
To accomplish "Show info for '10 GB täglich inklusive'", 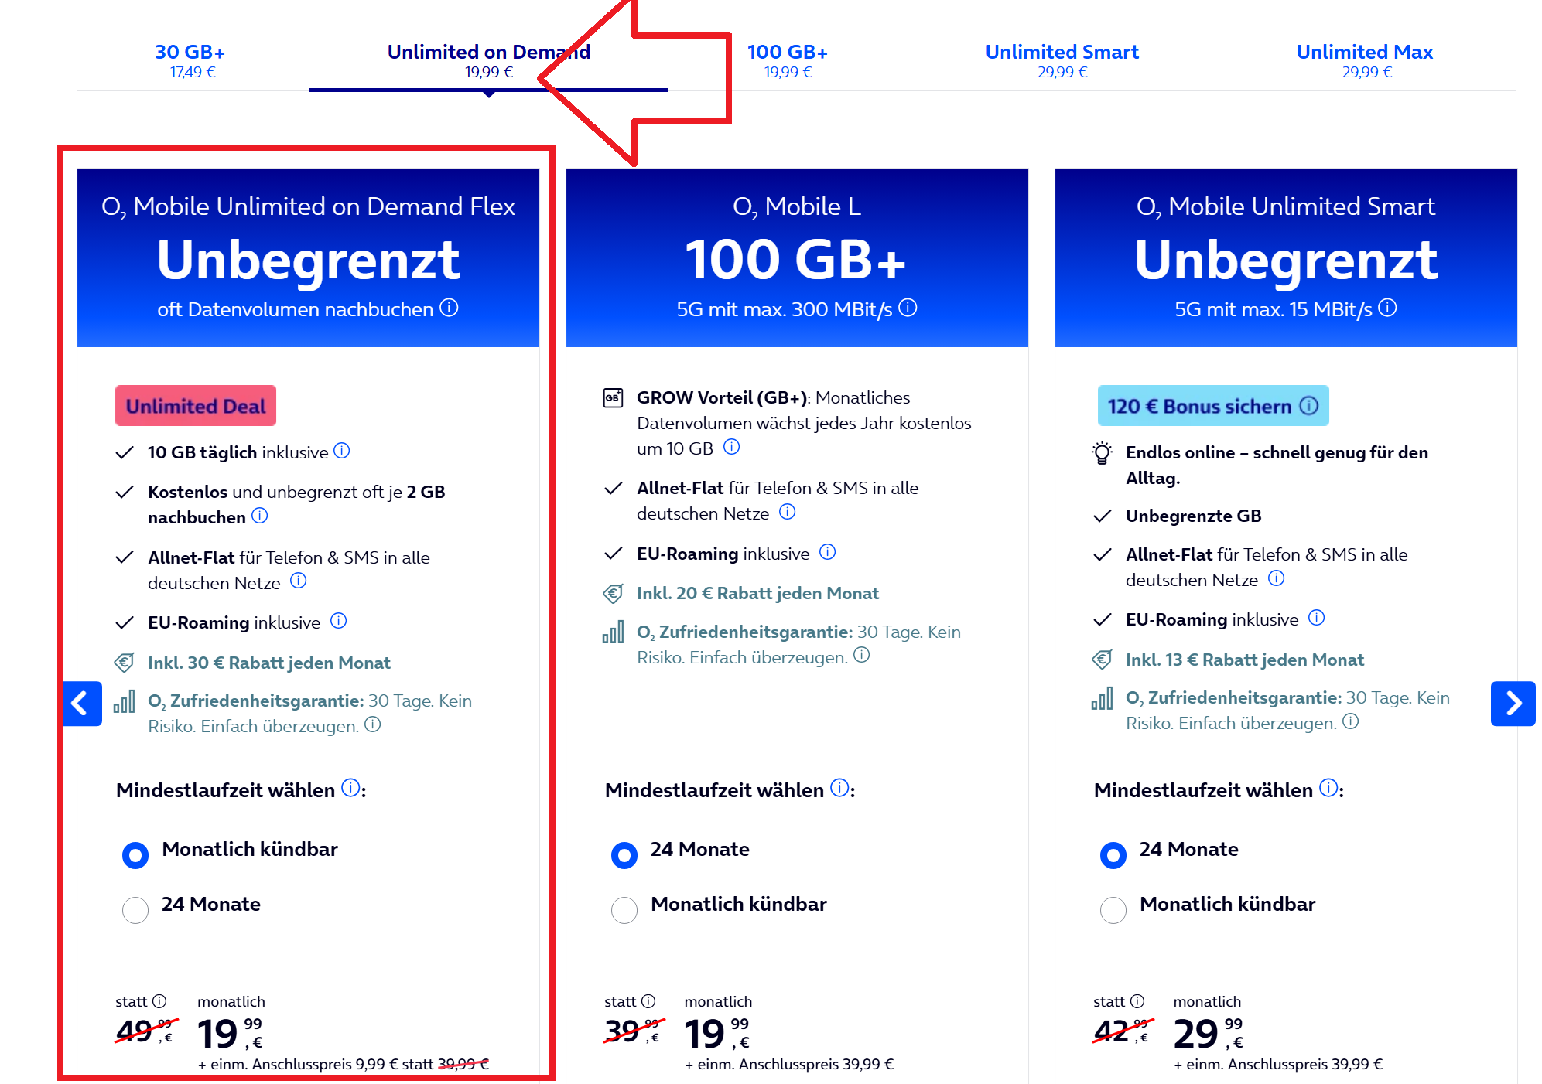I will coord(341,451).
